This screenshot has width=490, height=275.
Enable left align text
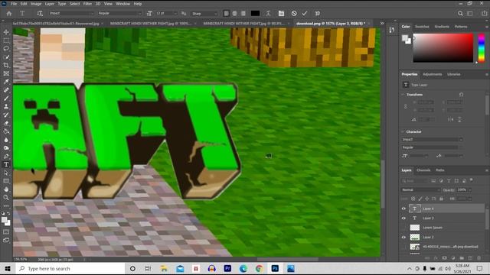pyautogui.click(x=227, y=14)
